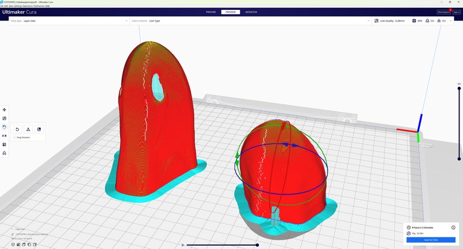
Task: Open the Edit menu
Action: click(6, 6)
